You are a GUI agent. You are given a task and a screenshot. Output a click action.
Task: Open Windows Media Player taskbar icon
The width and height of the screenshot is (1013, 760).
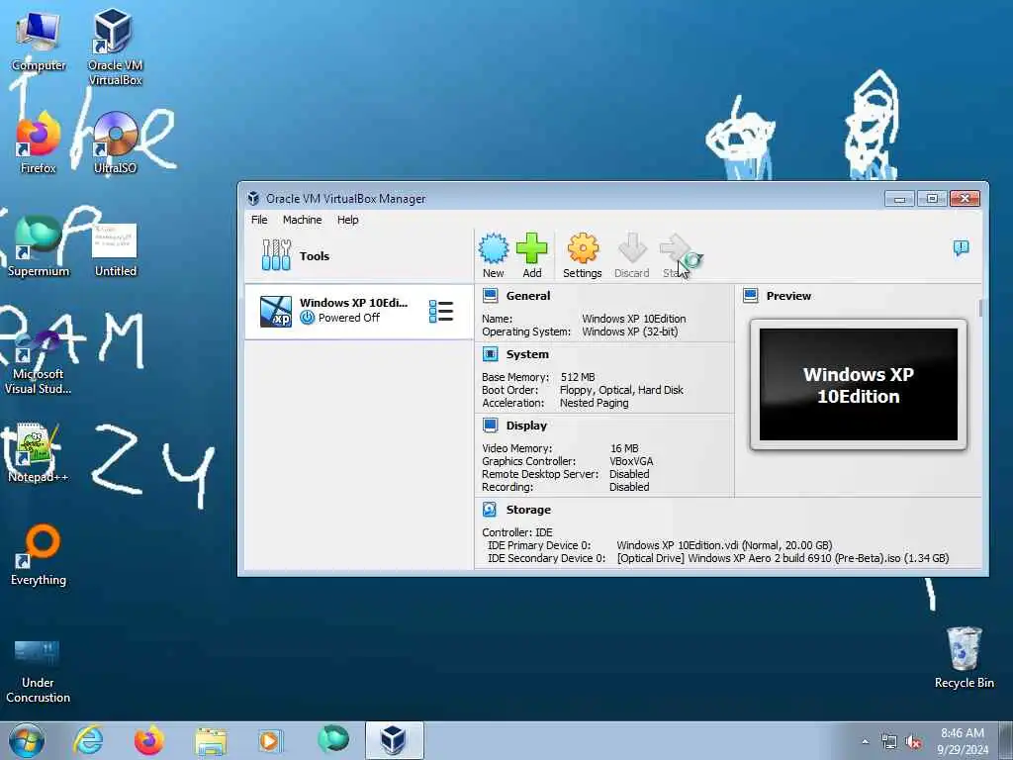pos(271,740)
